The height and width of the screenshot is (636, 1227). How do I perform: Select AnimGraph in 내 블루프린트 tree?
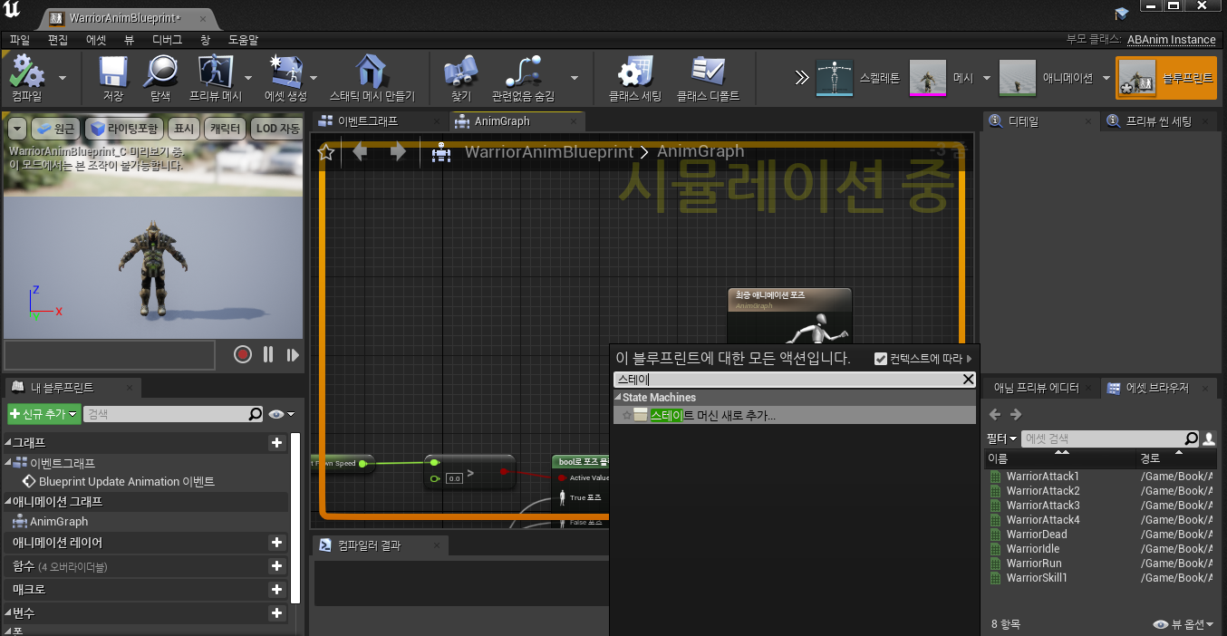point(59,522)
